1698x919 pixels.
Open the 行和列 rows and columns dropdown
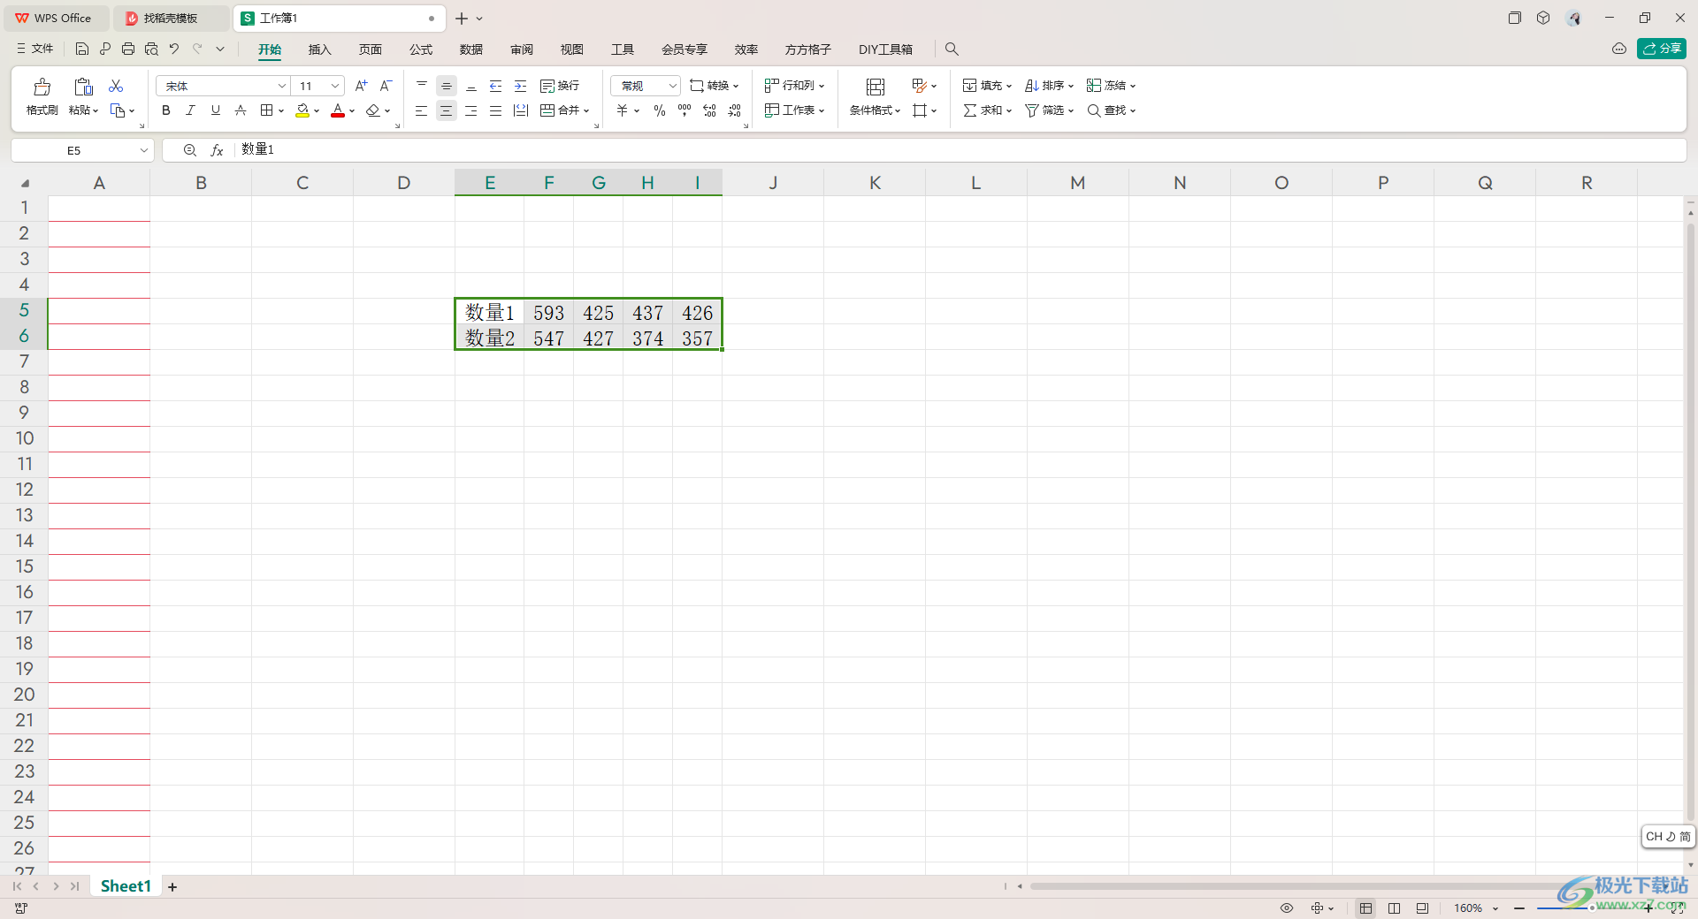pyautogui.click(x=794, y=86)
